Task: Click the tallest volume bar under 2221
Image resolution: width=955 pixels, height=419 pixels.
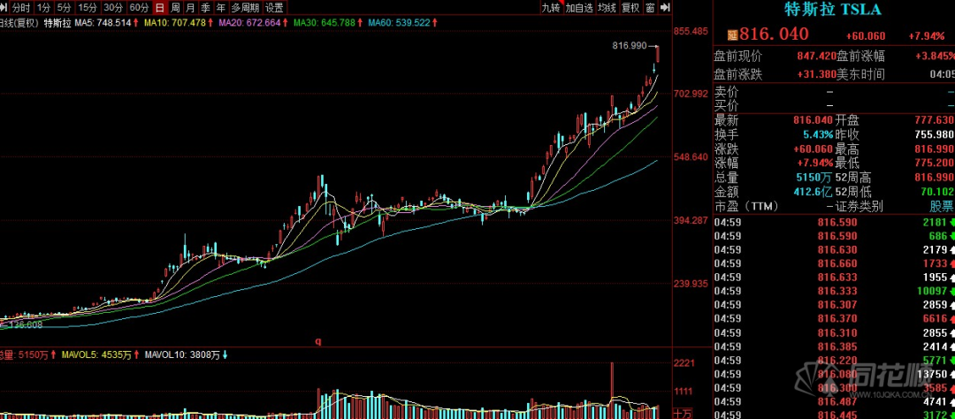Action: coord(612,390)
